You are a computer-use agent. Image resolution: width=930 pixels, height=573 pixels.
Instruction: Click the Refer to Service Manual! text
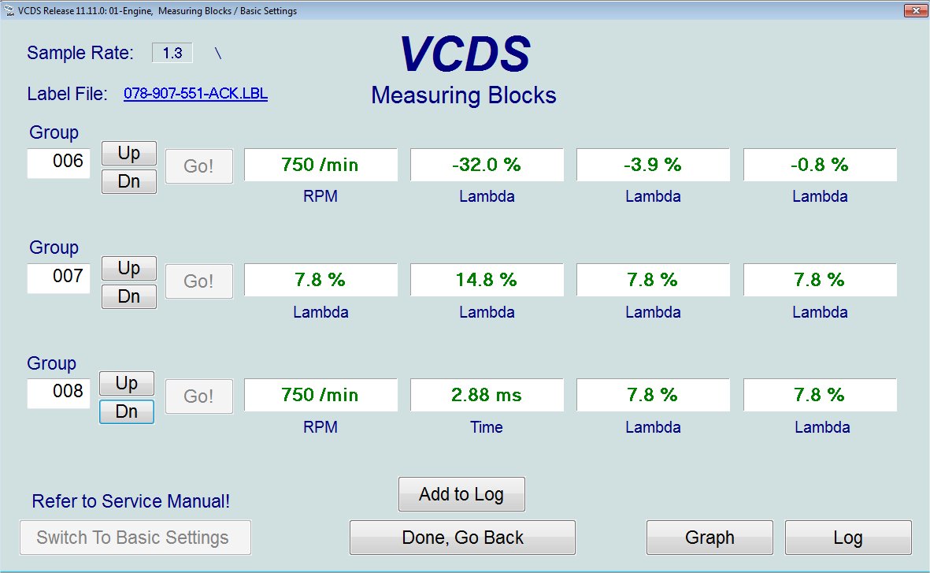coord(131,501)
